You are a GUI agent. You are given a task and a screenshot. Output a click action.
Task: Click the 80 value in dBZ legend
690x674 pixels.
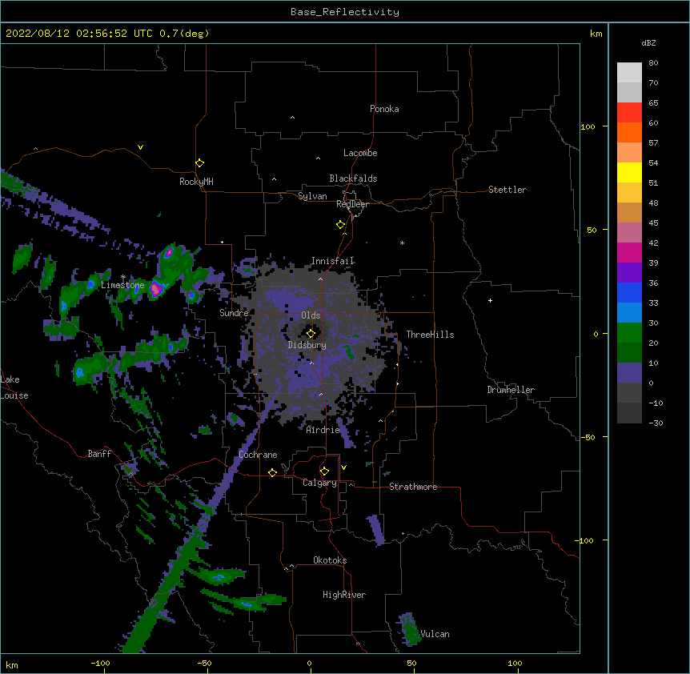click(x=653, y=63)
